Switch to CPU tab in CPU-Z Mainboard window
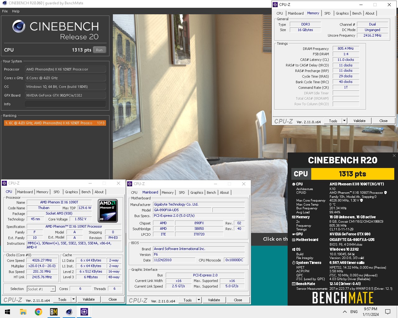Image resolution: width=398 pixels, height=318 pixels. tap(134, 193)
